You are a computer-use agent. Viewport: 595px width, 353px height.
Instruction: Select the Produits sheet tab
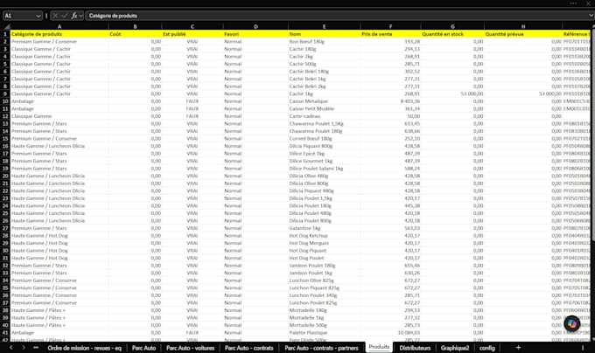(x=379, y=347)
